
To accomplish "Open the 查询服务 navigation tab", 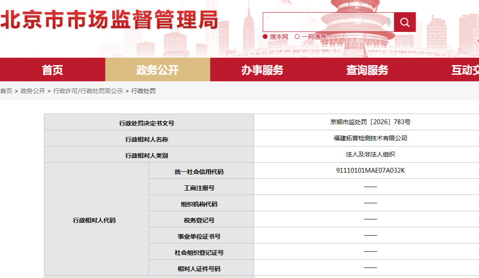I will (367, 69).
